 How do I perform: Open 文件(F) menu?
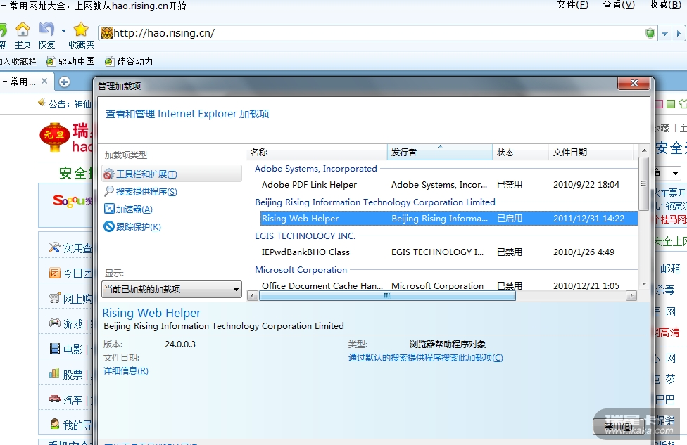[572, 5]
